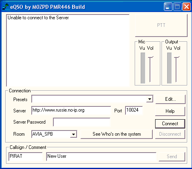
Task: Open the Help button
Action: 170,111
